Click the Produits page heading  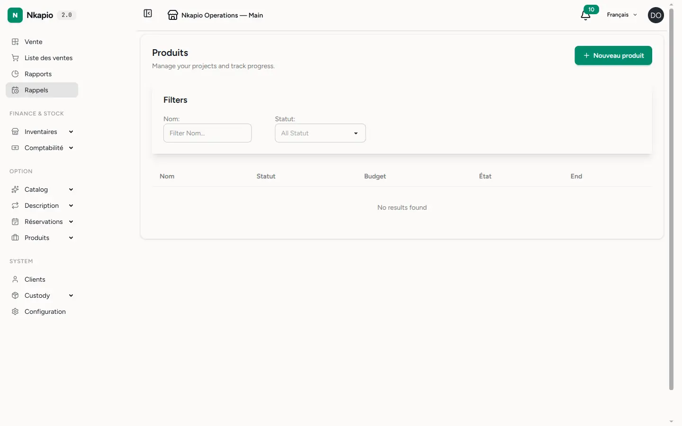170,53
